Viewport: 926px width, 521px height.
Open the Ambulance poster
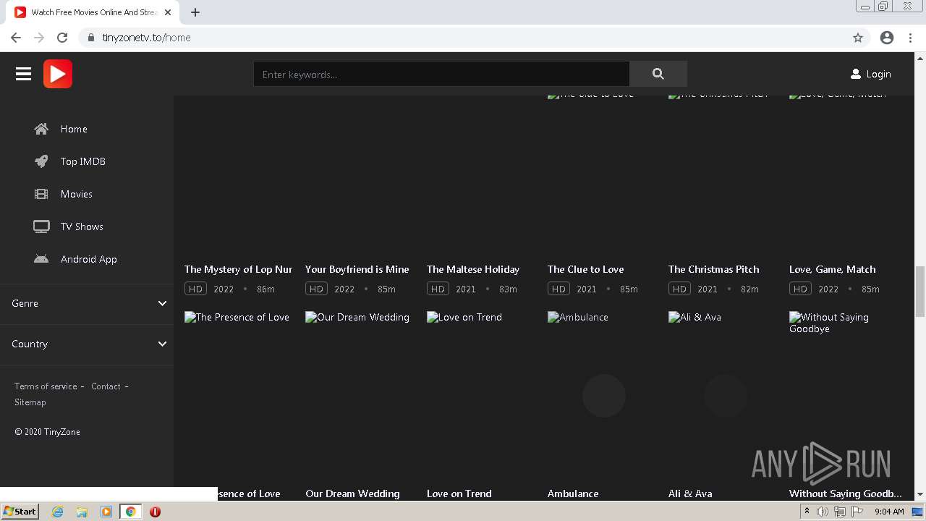tap(602, 396)
